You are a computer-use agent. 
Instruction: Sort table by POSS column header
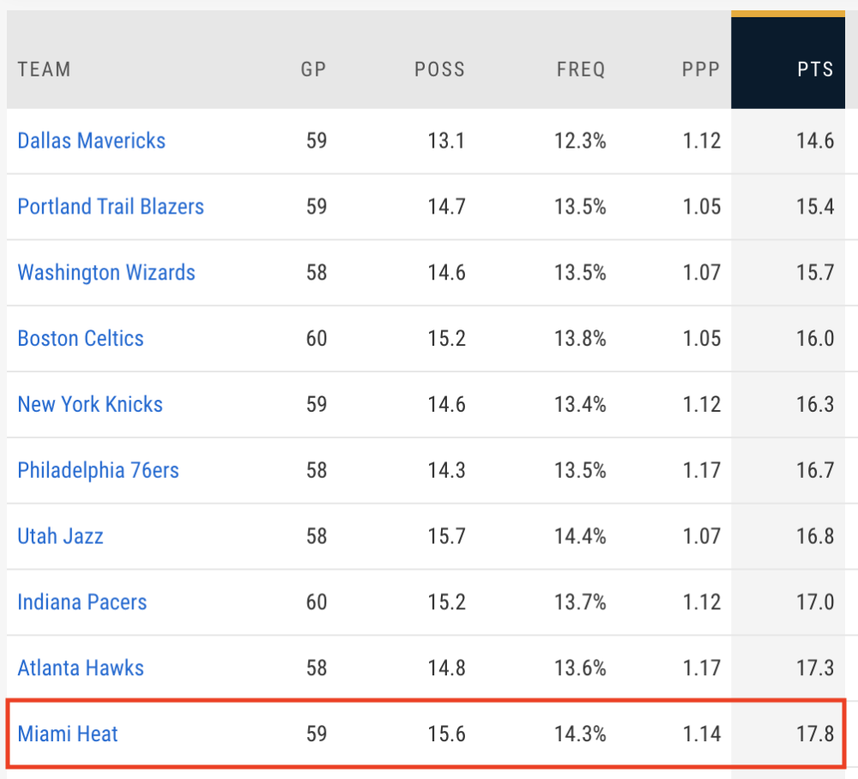[x=439, y=69]
